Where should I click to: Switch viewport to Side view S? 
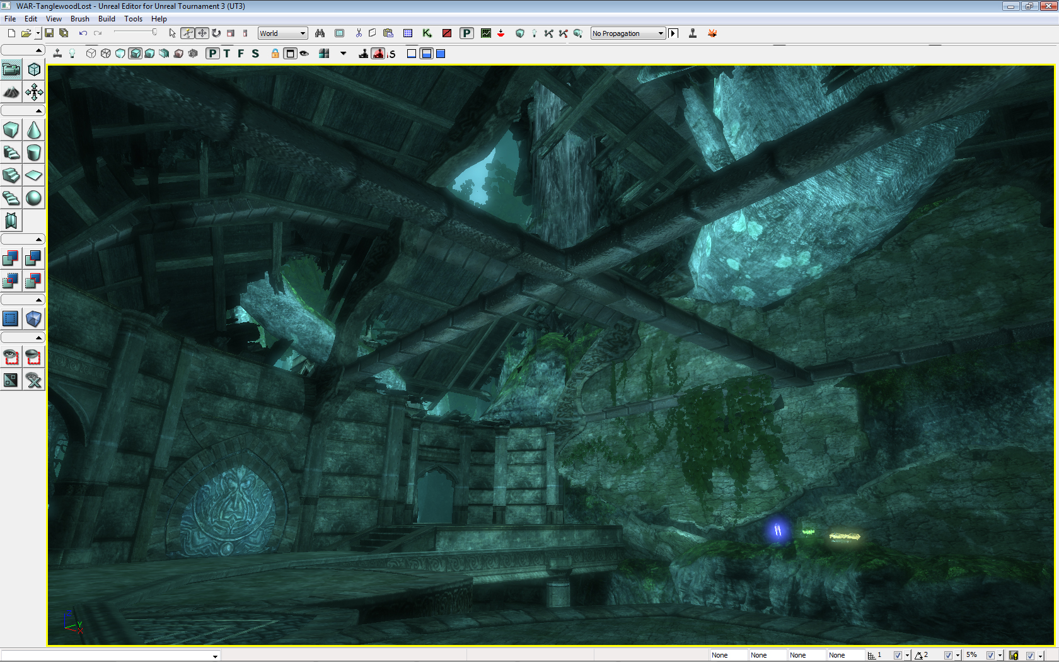point(255,54)
